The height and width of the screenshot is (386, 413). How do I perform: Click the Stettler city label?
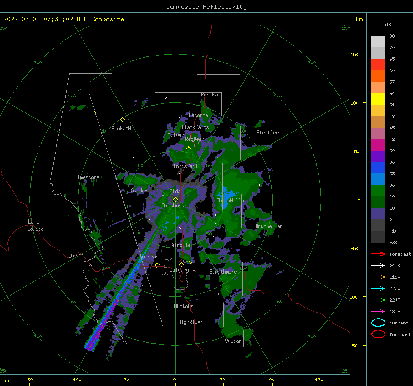point(268,133)
